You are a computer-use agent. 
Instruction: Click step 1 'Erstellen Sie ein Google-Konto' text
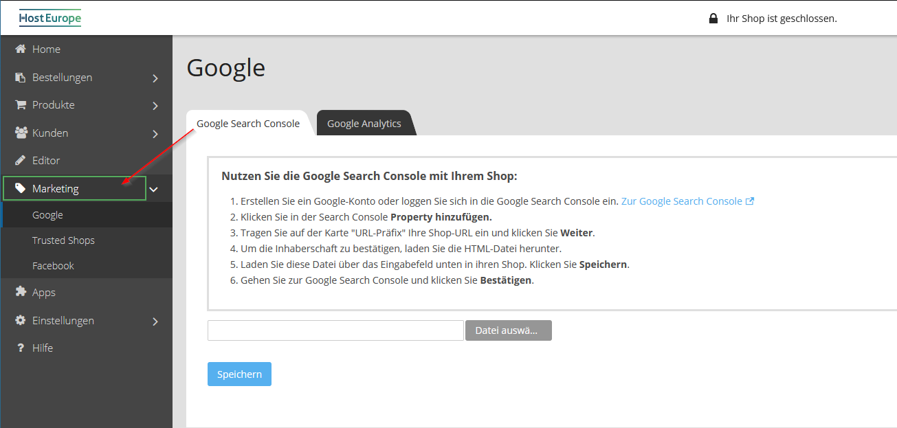pyautogui.click(x=430, y=201)
